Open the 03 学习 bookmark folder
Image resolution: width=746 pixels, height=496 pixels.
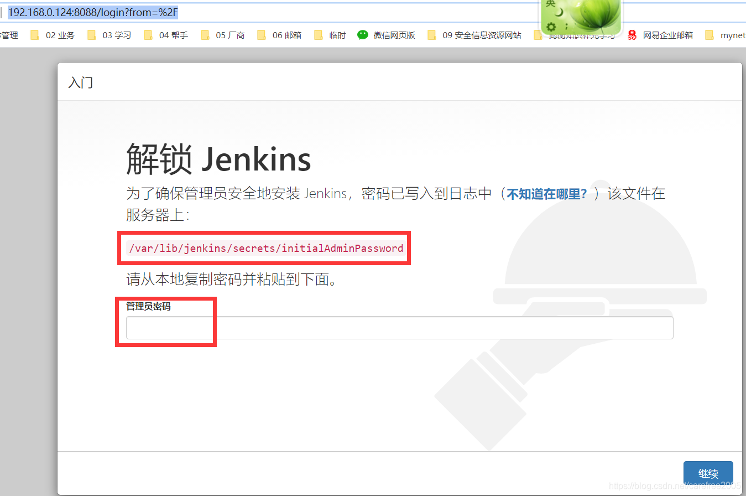tap(109, 35)
